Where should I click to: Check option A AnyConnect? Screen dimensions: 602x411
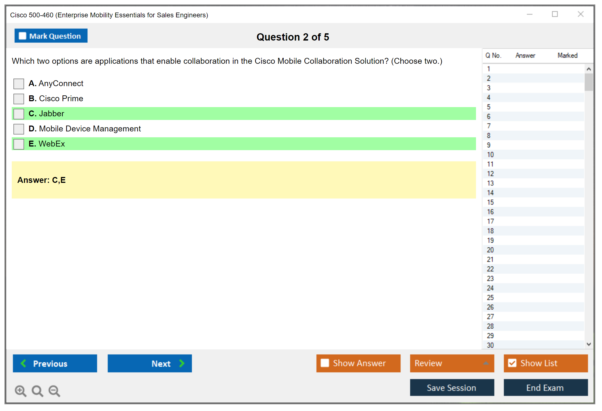19,84
